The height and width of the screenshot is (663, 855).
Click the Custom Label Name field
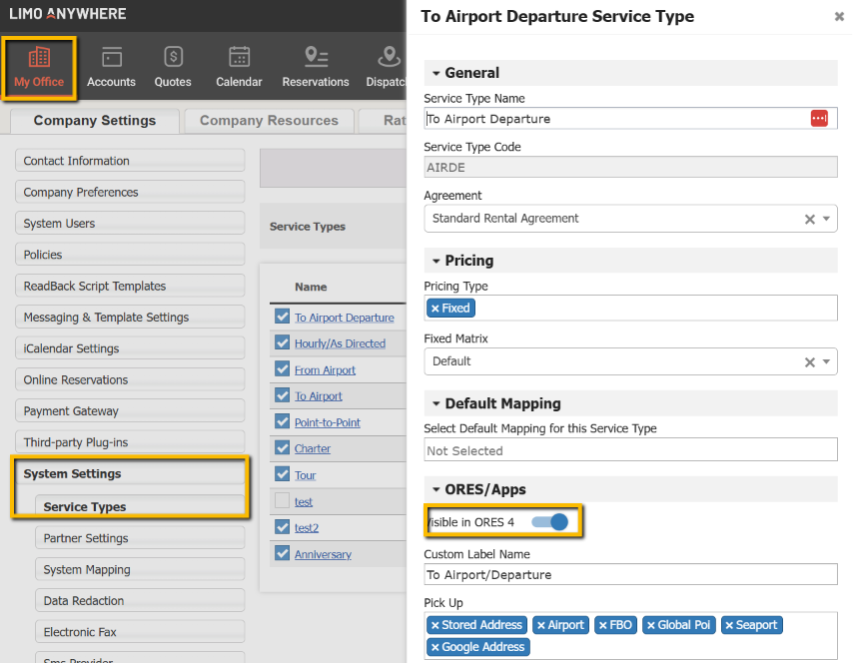[630, 574]
